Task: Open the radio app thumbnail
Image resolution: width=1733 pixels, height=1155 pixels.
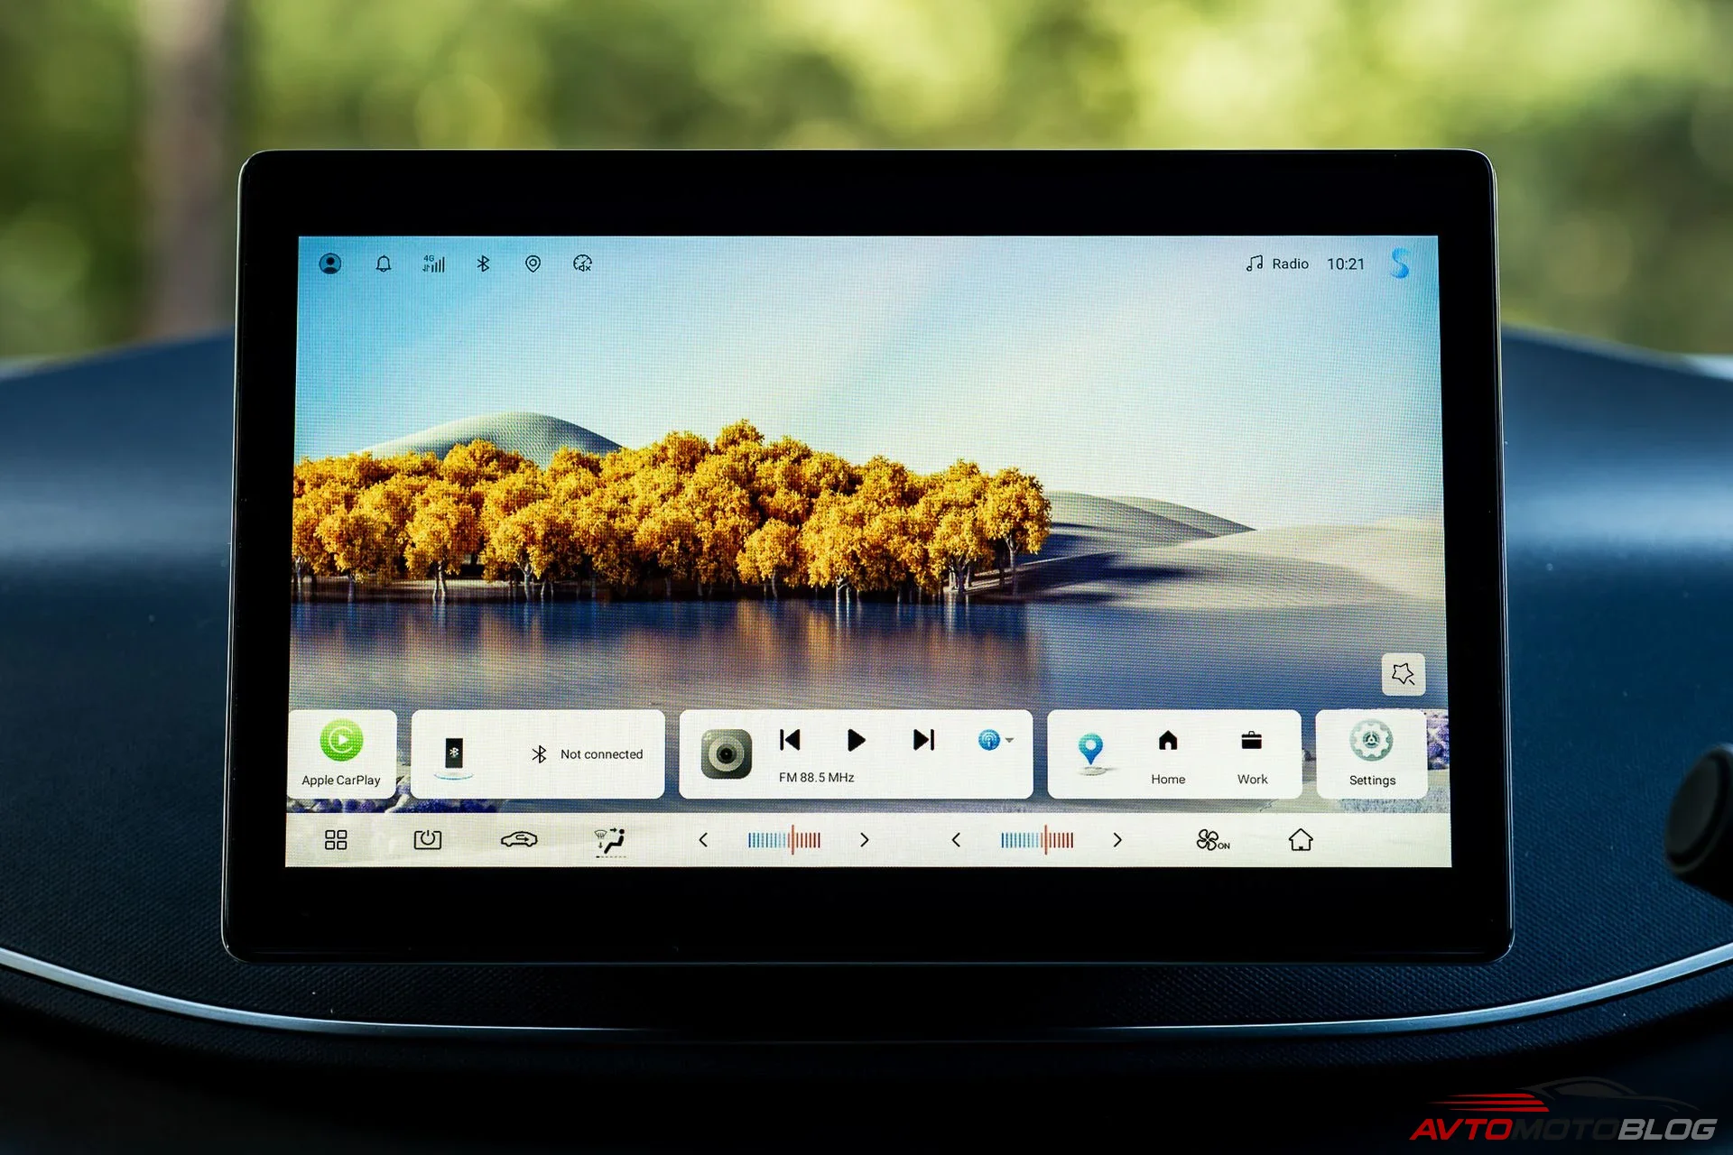Action: point(727,753)
